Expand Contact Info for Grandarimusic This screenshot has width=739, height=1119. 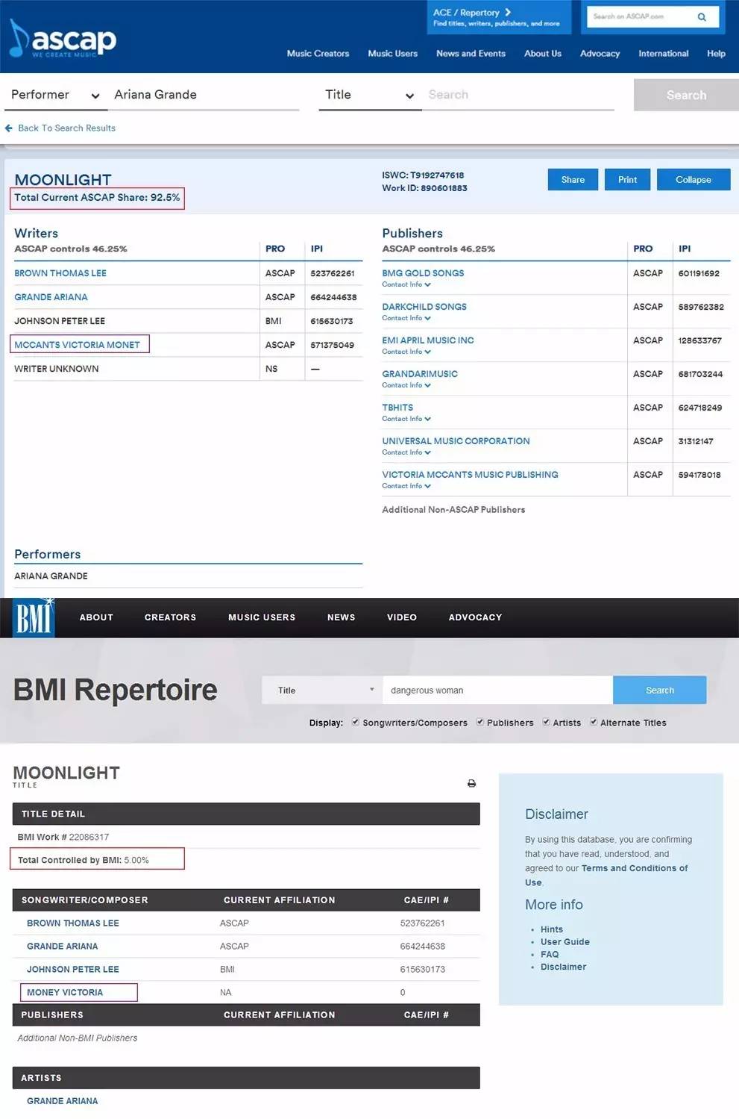tap(406, 385)
